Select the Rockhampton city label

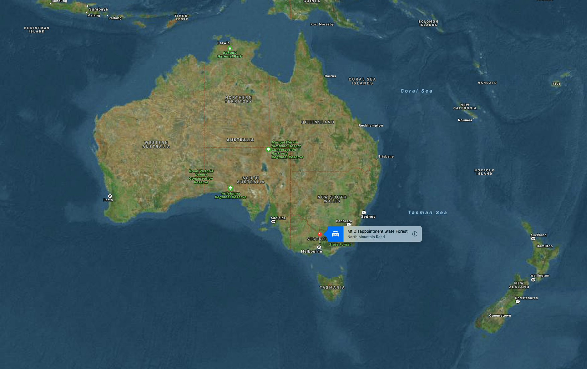point(371,126)
